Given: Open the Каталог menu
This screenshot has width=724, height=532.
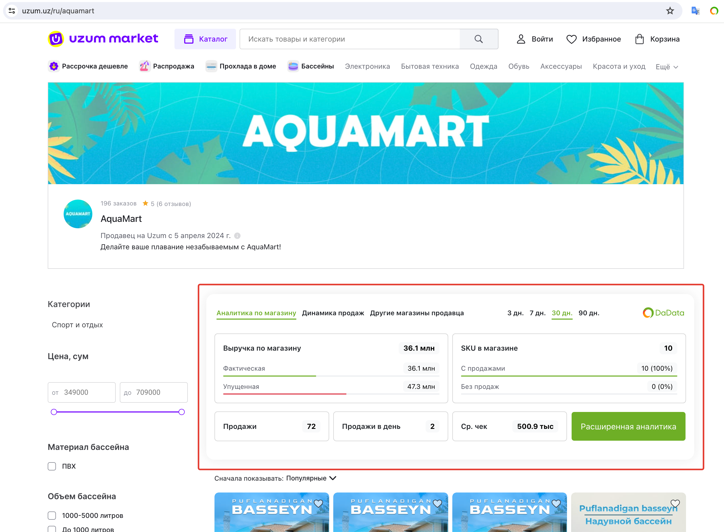Looking at the screenshot, I should pyautogui.click(x=205, y=39).
